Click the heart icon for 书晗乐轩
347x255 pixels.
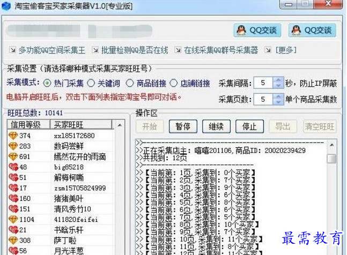13,230
